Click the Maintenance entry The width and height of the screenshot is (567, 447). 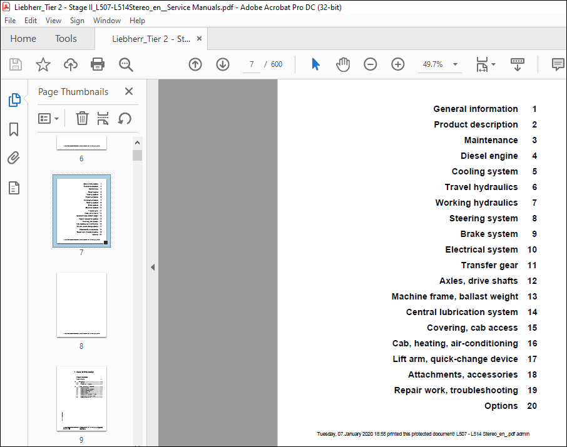[491, 140]
